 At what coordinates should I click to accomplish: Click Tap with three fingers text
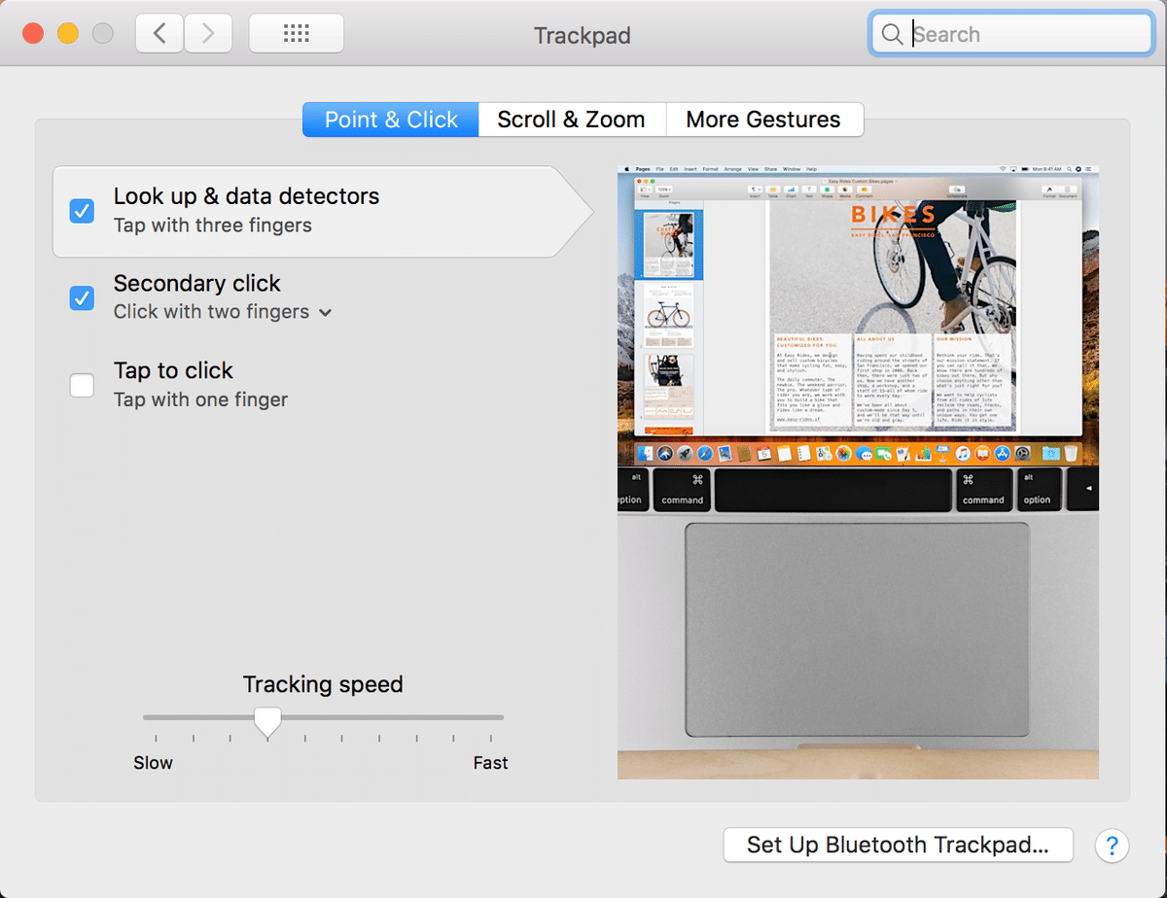pos(213,225)
